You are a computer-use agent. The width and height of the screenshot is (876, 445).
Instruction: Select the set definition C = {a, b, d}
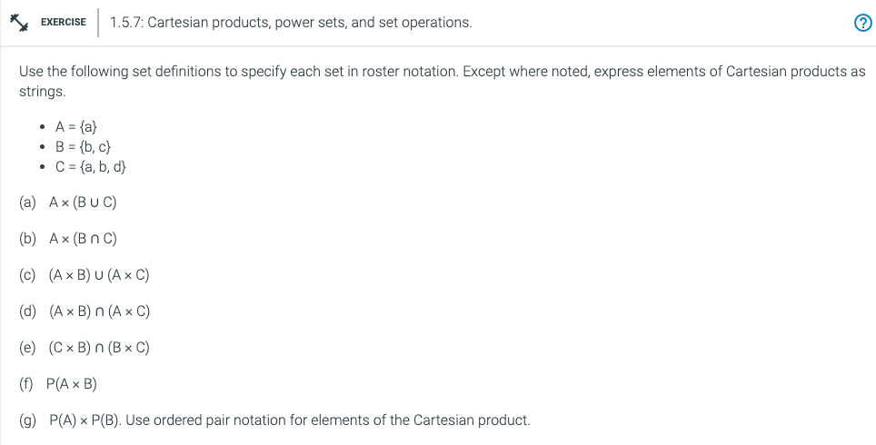(x=90, y=166)
